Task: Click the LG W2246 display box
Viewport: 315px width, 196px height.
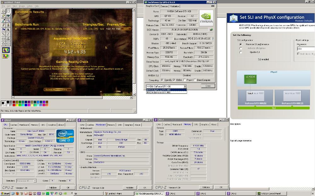Action: point(250,79)
